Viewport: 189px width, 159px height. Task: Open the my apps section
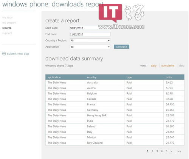tap(8, 17)
